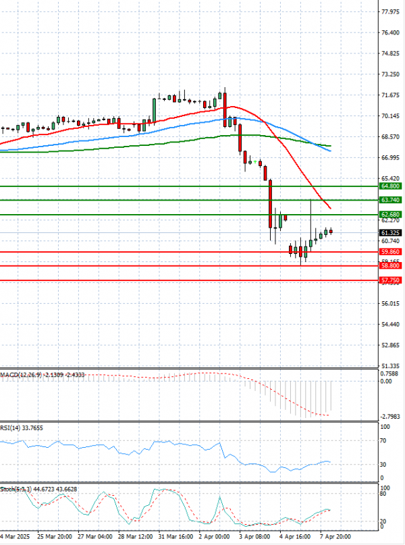The image size is (405, 545).
Task: Click the 28 Mar 12:00 time label
Action: click(136, 537)
